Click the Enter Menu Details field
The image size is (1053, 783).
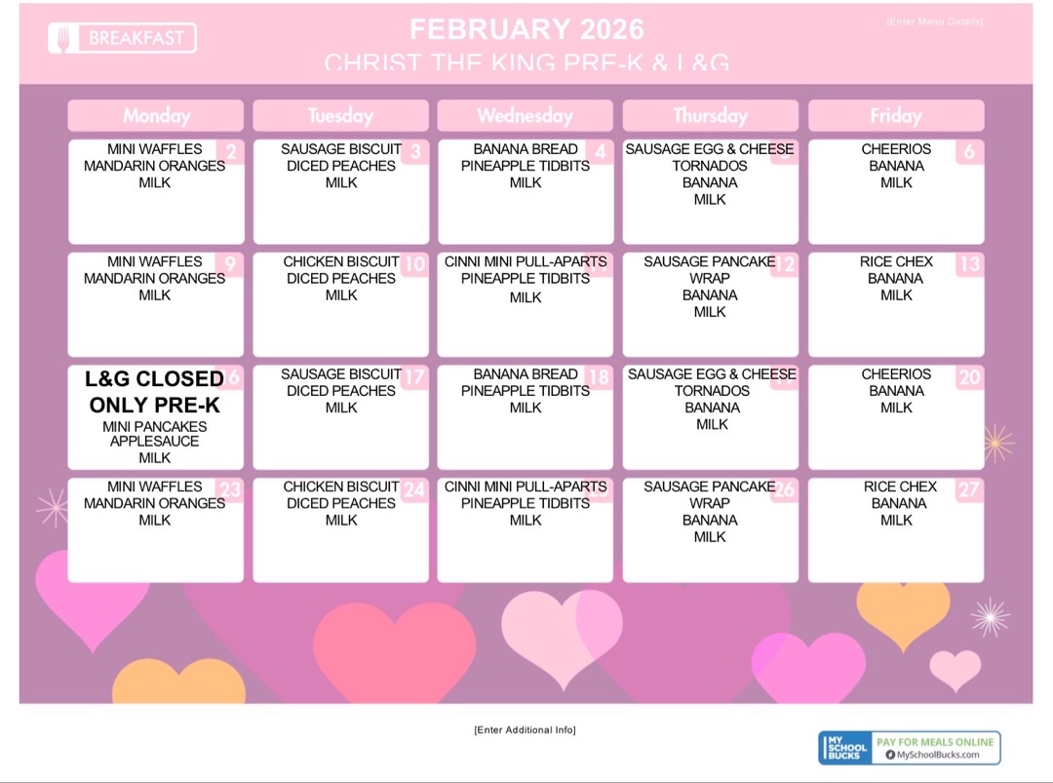(934, 21)
